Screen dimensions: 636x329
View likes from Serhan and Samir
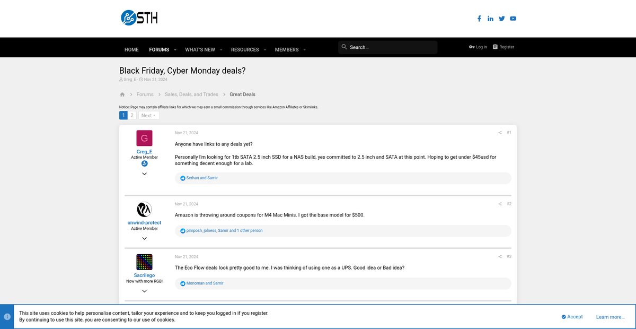pyautogui.click(x=202, y=178)
